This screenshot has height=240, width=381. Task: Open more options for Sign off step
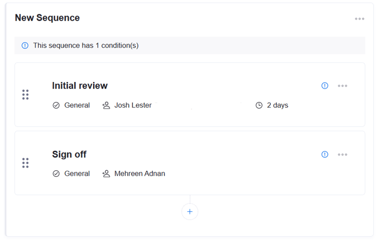(x=343, y=155)
